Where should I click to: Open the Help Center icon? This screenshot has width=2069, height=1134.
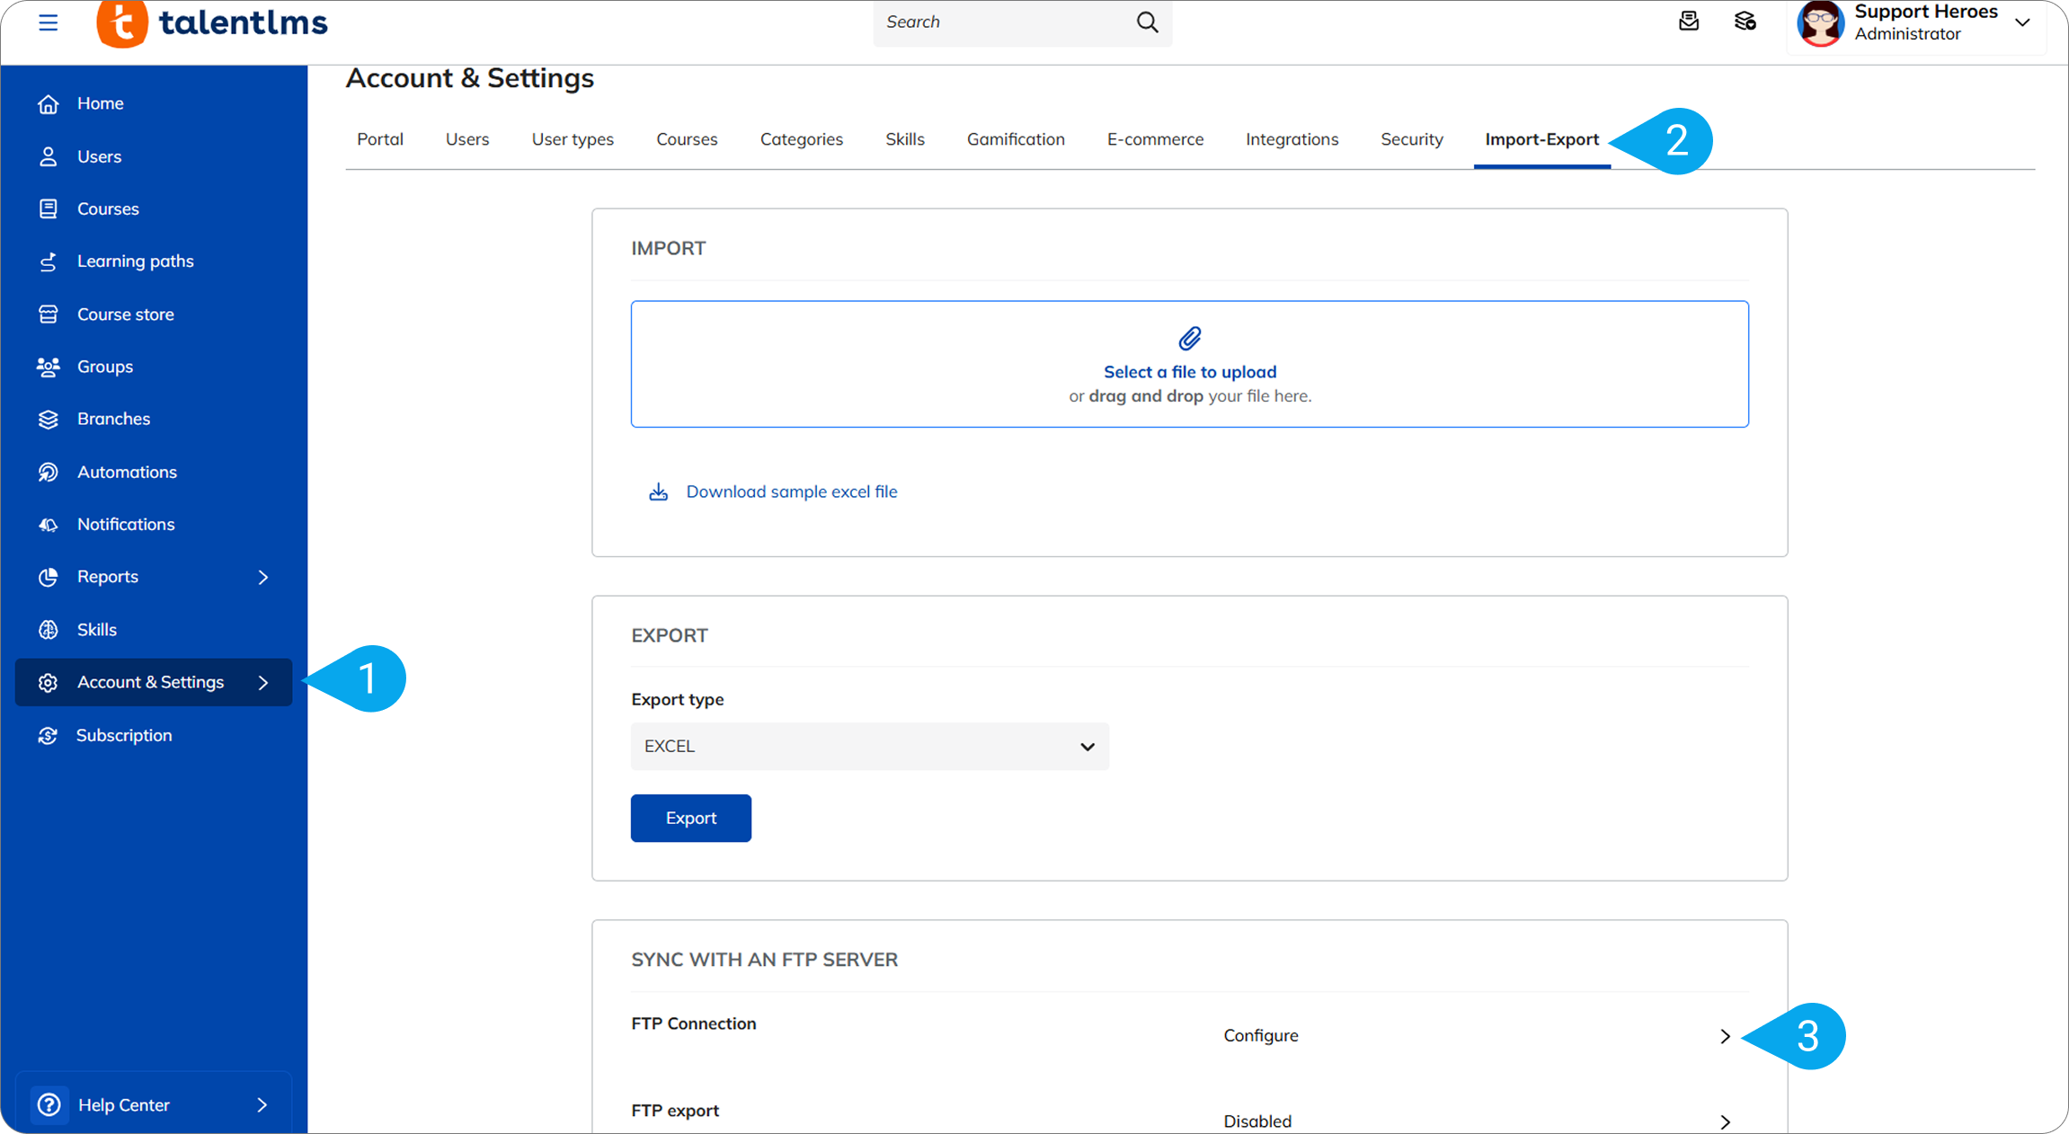pyautogui.click(x=49, y=1104)
